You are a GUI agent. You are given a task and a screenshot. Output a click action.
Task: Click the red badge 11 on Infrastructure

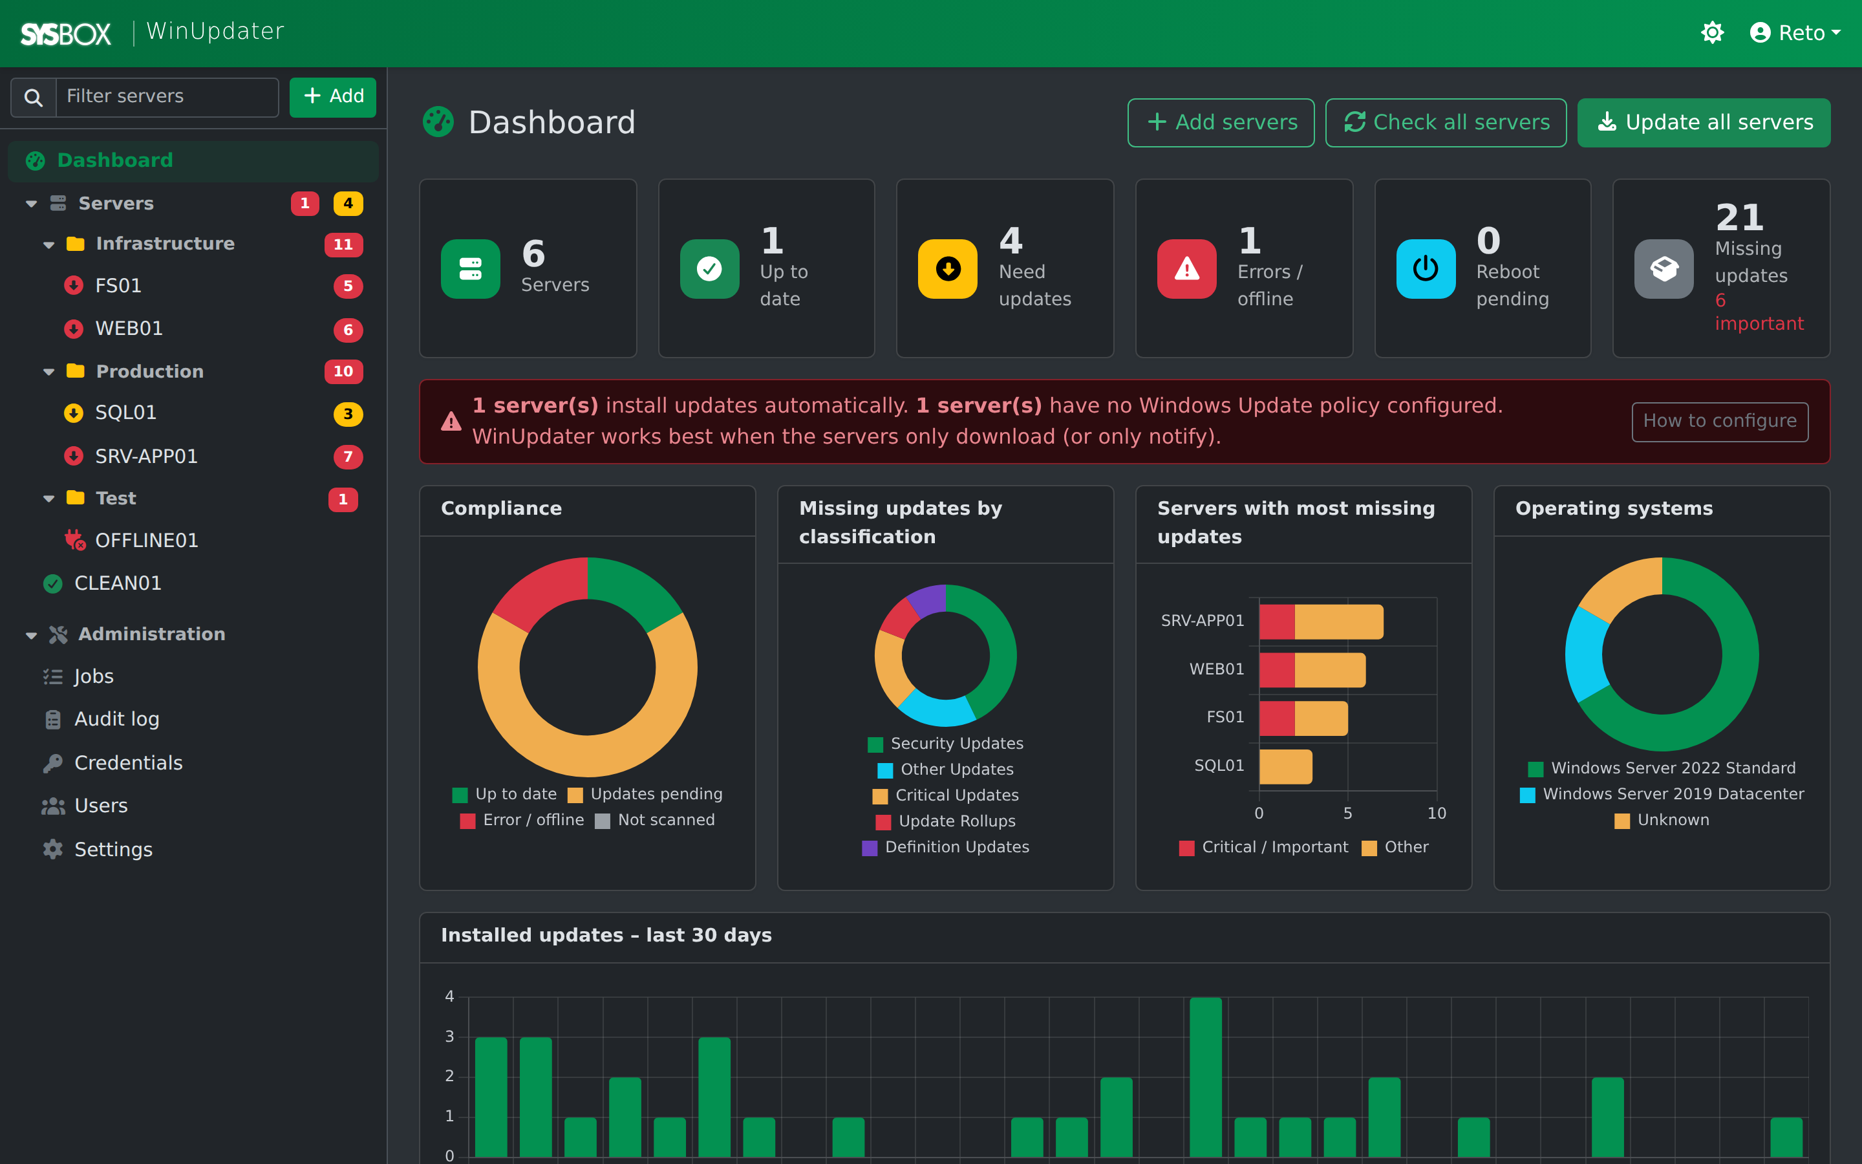pos(343,245)
